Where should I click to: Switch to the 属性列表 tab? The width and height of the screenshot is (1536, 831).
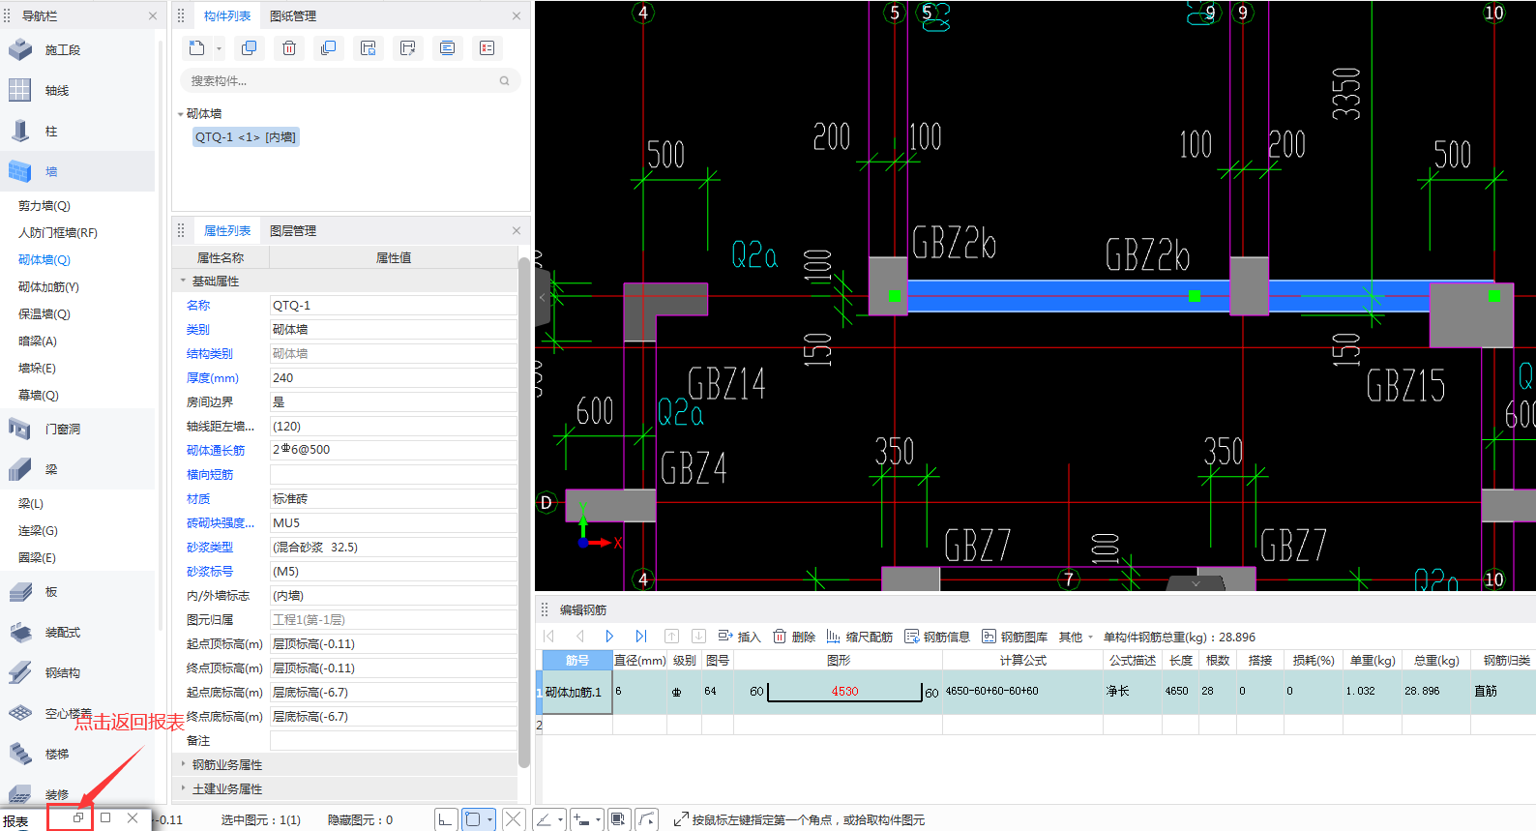click(x=227, y=230)
